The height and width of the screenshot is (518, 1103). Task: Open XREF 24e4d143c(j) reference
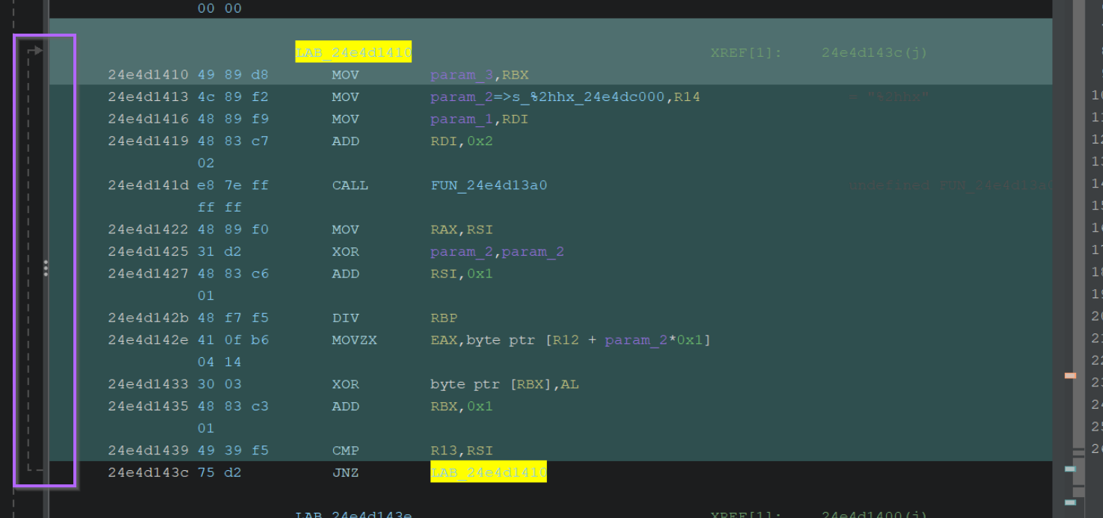coord(875,53)
